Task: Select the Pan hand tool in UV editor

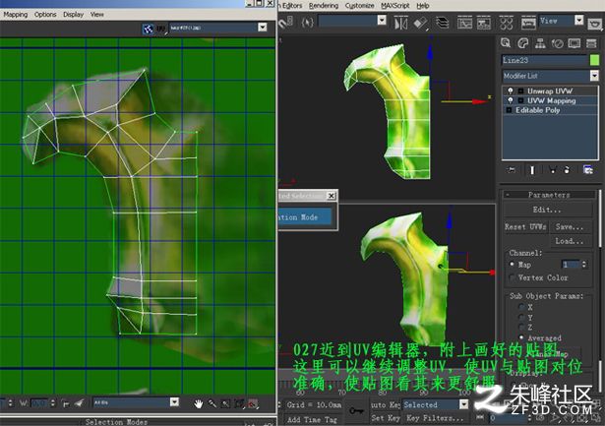Action: [x=199, y=403]
